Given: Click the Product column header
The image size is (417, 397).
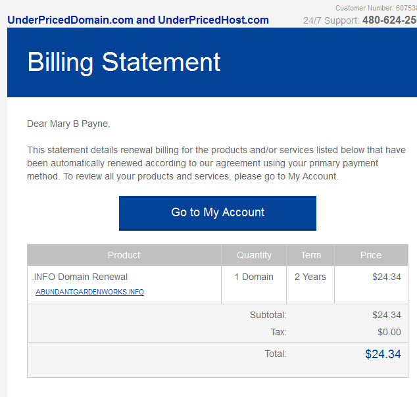Looking at the screenshot, I should pyautogui.click(x=124, y=255).
